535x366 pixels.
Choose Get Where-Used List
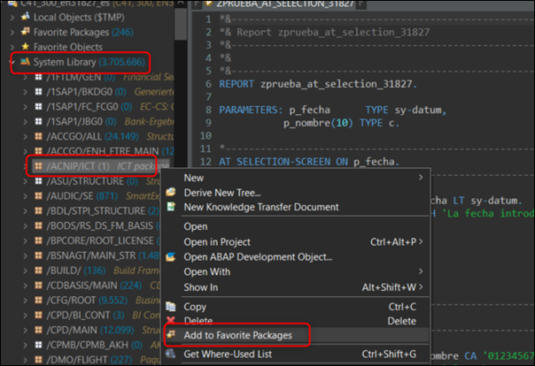point(296,355)
